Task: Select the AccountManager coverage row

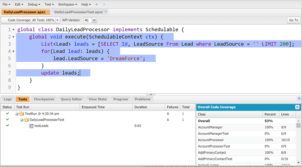Action: point(246,127)
